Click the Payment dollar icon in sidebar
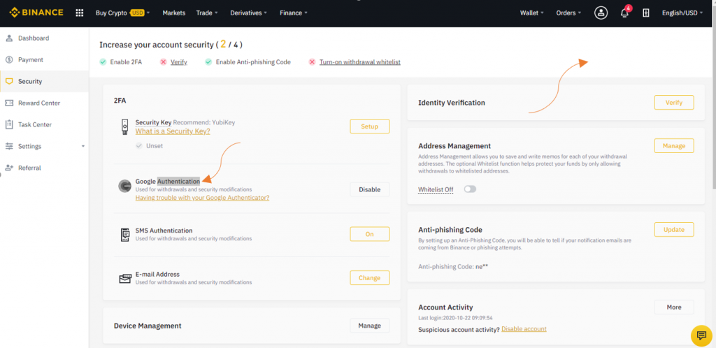 click(x=8, y=60)
